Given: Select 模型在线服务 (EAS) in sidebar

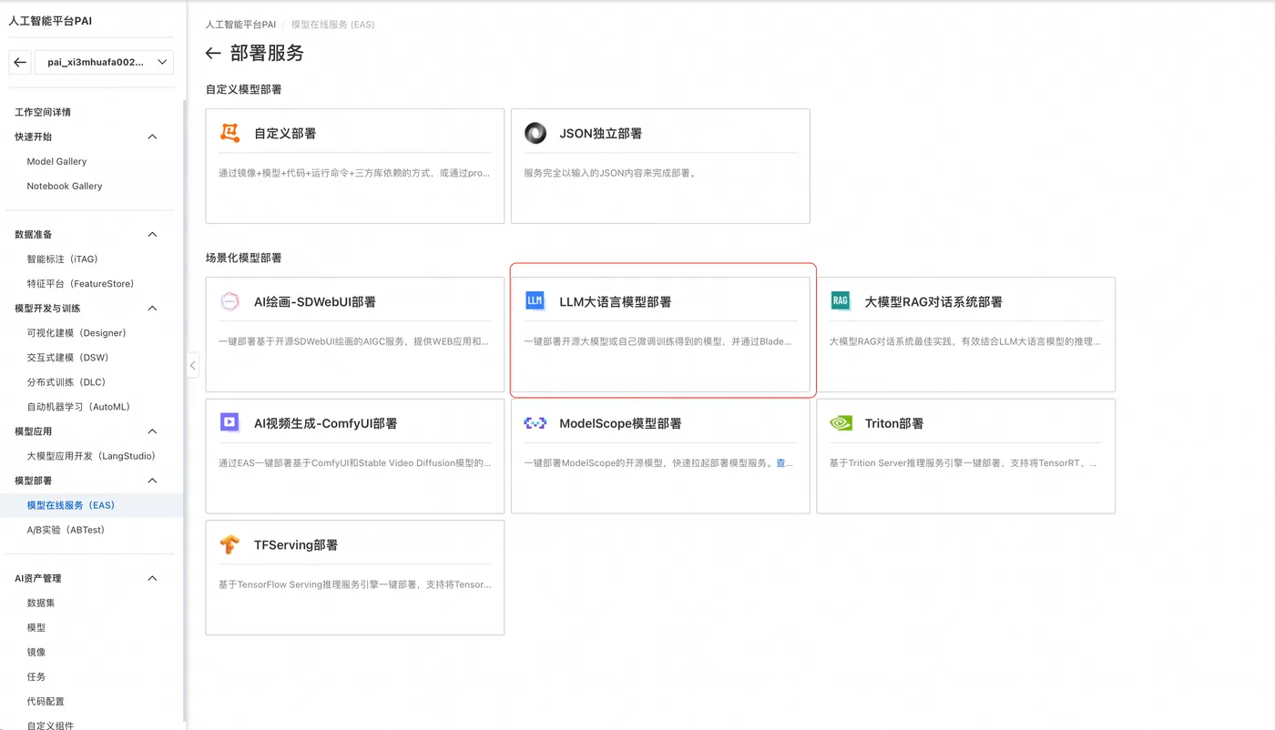Looking at the screenshot, I should (91, 505).
